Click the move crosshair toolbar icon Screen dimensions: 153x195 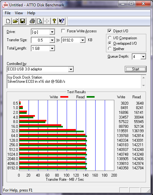pos(47,21)
